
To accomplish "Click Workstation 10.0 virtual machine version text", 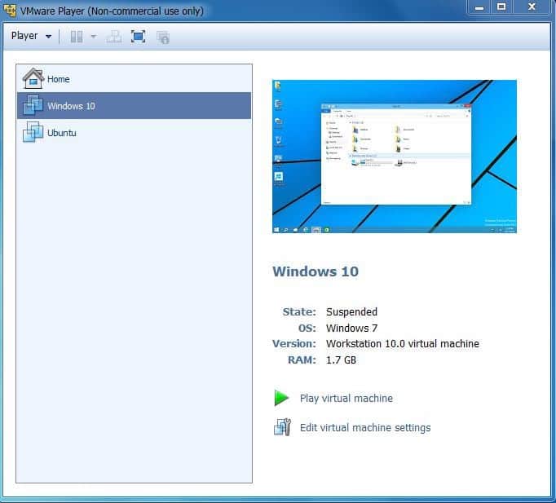I will (x=403, y=344).
